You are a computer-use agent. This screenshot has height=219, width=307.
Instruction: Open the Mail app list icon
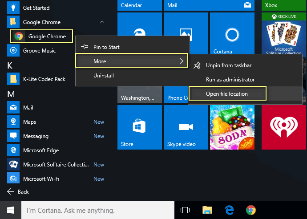pos(13,107)
